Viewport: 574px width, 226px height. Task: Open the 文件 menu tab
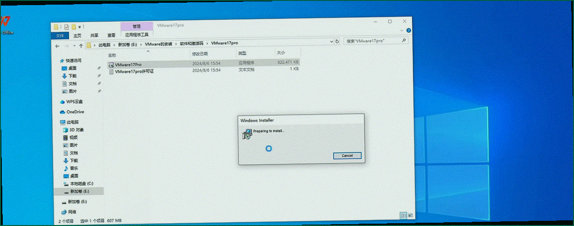tap(60, 36)
